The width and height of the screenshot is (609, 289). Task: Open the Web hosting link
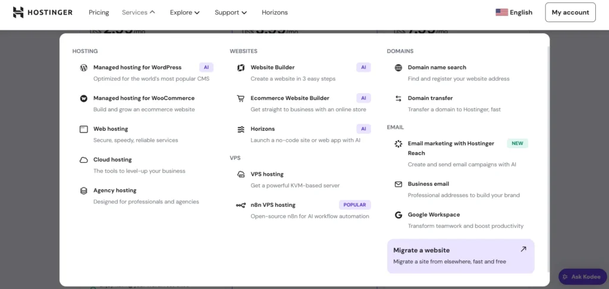click(x=111, y=129)
